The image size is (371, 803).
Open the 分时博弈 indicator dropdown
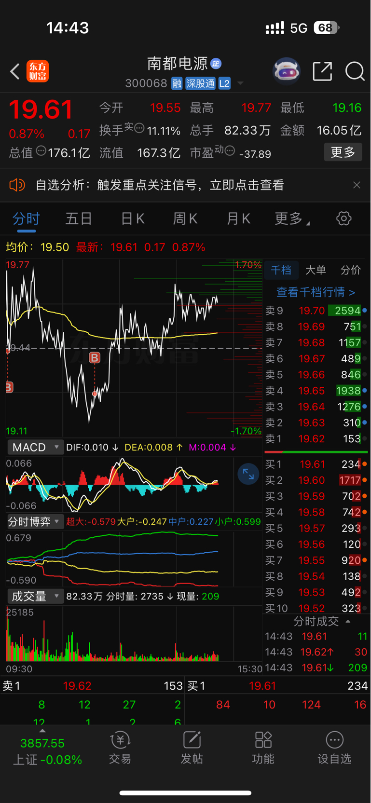tap(35, 521)
